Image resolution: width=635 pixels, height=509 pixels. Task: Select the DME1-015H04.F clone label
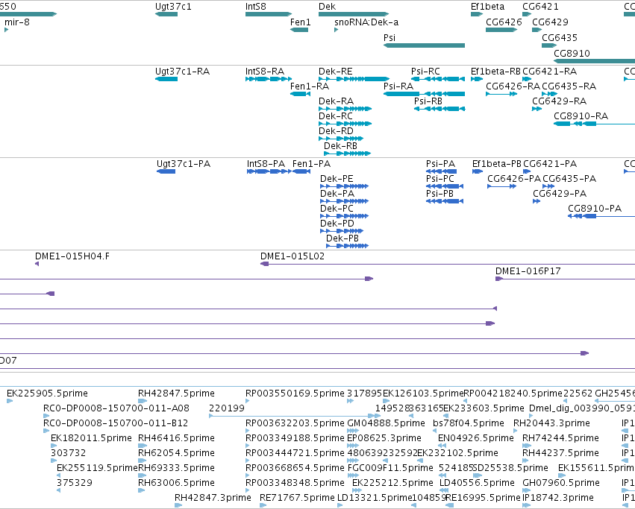pyautogui.click(x=72, y=256)
